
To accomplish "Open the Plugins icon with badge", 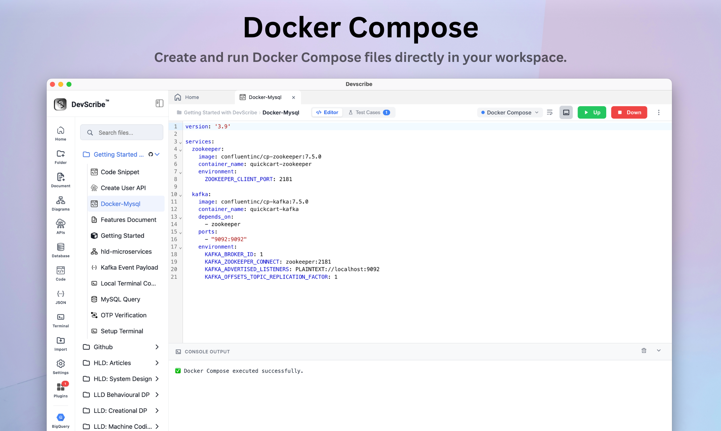I will [x=61, y=390].
